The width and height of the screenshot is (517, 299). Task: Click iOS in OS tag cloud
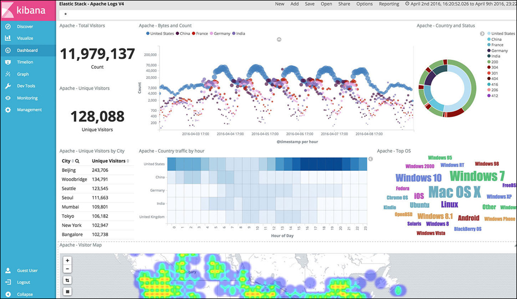pos(418,196)
